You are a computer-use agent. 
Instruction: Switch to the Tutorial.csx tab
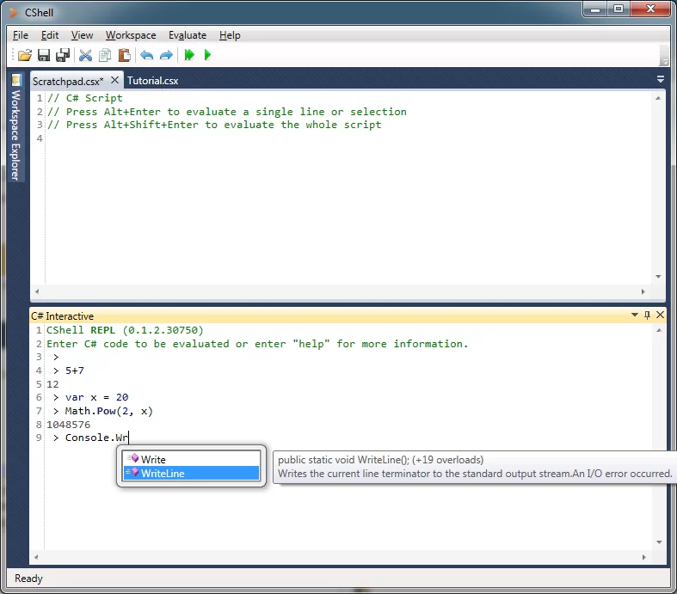[152, 81]
